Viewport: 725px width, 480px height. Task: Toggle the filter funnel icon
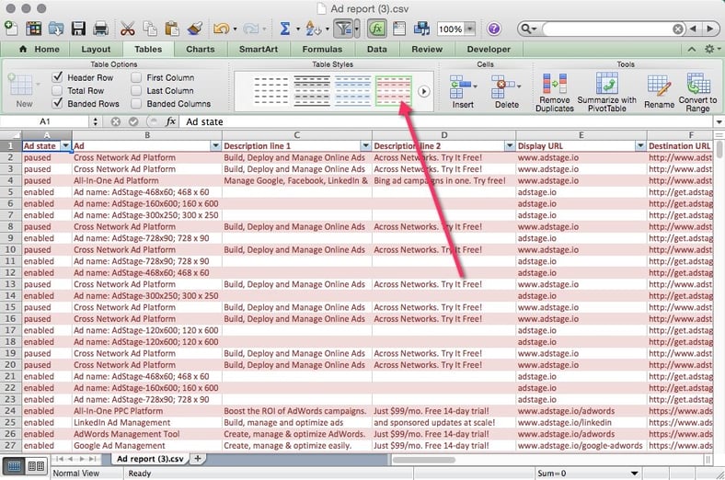click(343, 29)
